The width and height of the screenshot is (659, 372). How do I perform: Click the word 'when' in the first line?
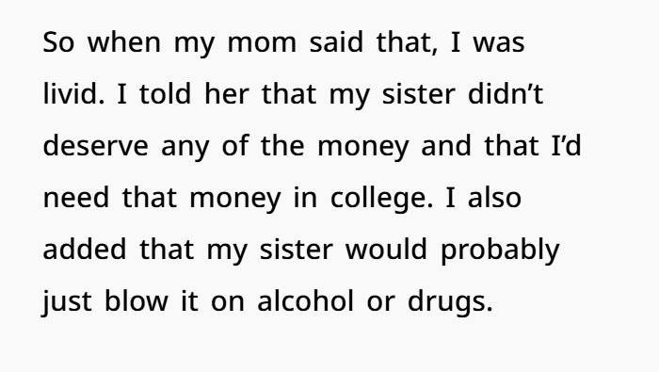pyautogui.click(x=124, y=41)
